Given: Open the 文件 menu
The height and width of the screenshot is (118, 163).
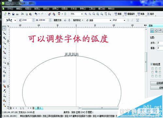Looking at the screenshot, I should coord(10,8).
